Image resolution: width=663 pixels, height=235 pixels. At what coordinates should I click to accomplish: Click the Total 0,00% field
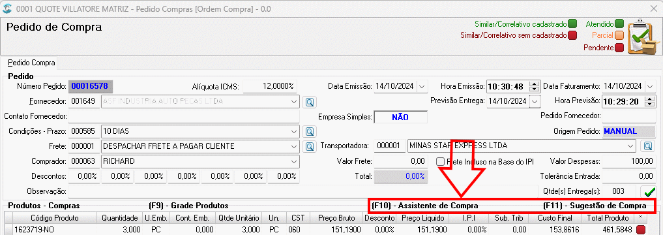tap(400, 176)
